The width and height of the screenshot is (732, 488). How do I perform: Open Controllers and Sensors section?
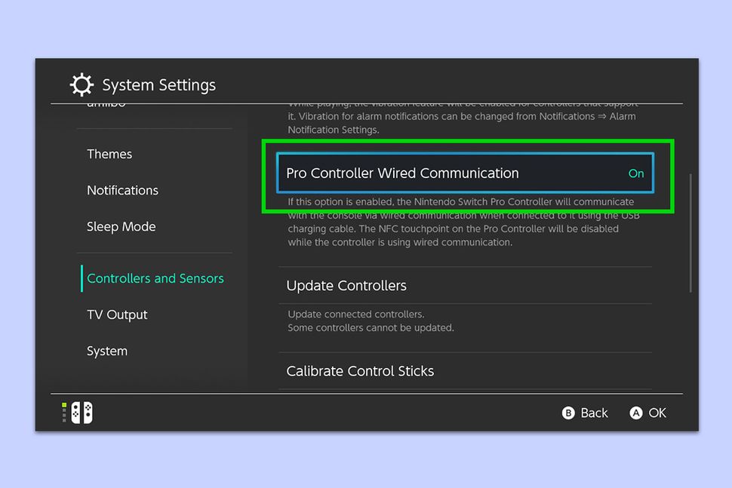155,278
